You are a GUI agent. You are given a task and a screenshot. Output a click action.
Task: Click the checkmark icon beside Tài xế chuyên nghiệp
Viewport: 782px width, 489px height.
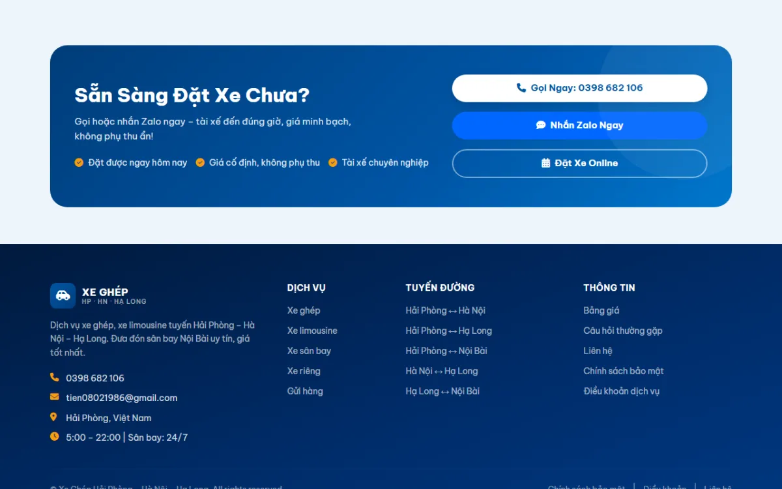point(333,162)
